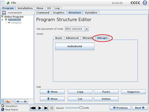Show the Advanced insert tab
The height and width of the screenshot is (112, 149).
(72, 38)
